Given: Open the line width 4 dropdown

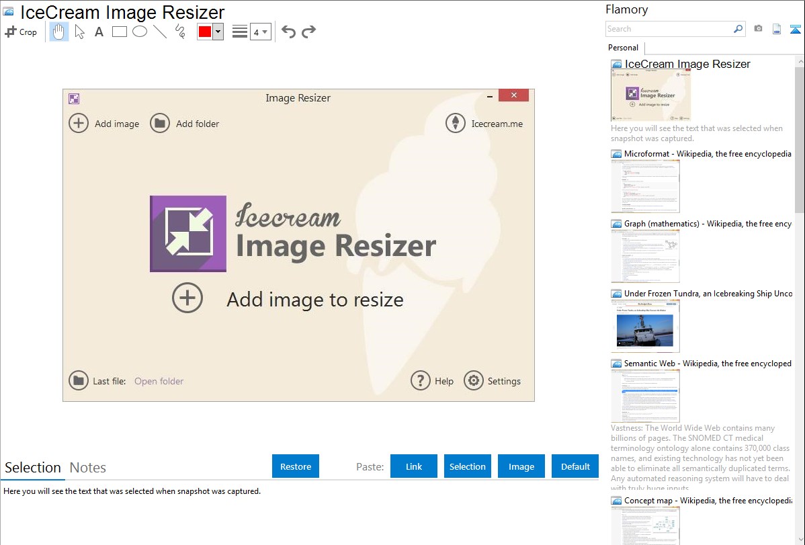Looking at the screenshot, I should (261, 32).
